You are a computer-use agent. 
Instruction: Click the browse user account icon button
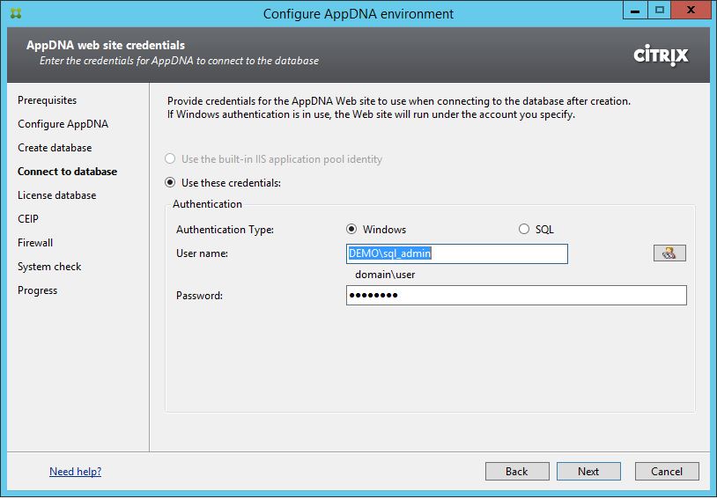[669, 253]
